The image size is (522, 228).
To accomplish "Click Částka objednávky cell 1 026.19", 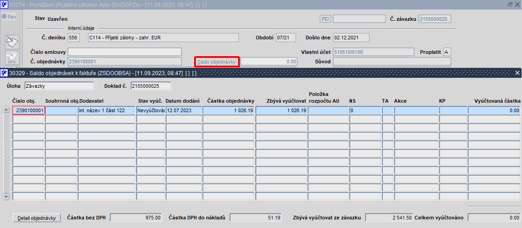I will 229,110.
